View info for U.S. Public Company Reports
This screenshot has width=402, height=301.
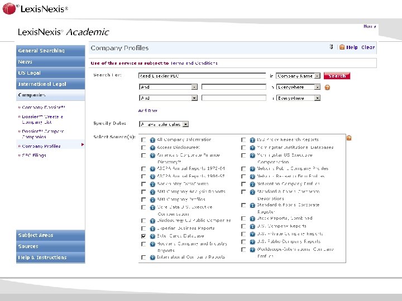[252, 242]
